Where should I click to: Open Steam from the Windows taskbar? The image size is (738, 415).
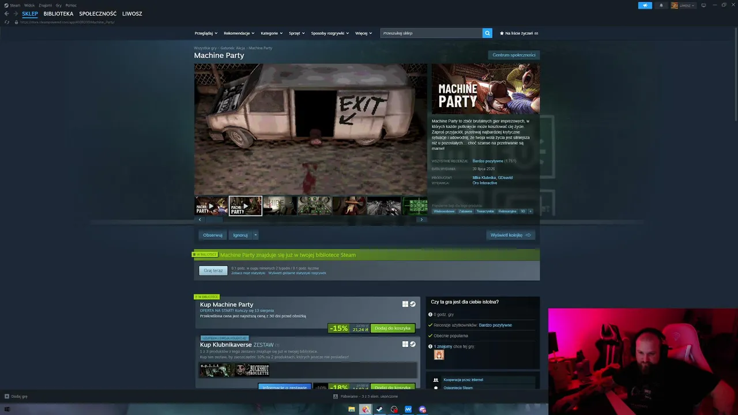379,409
